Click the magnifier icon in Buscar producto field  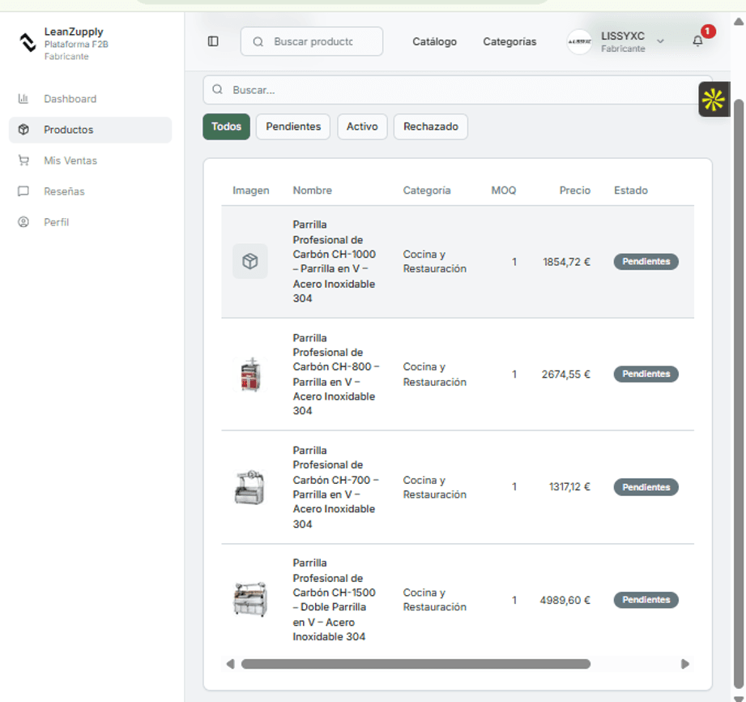click(x=258, y=42)
